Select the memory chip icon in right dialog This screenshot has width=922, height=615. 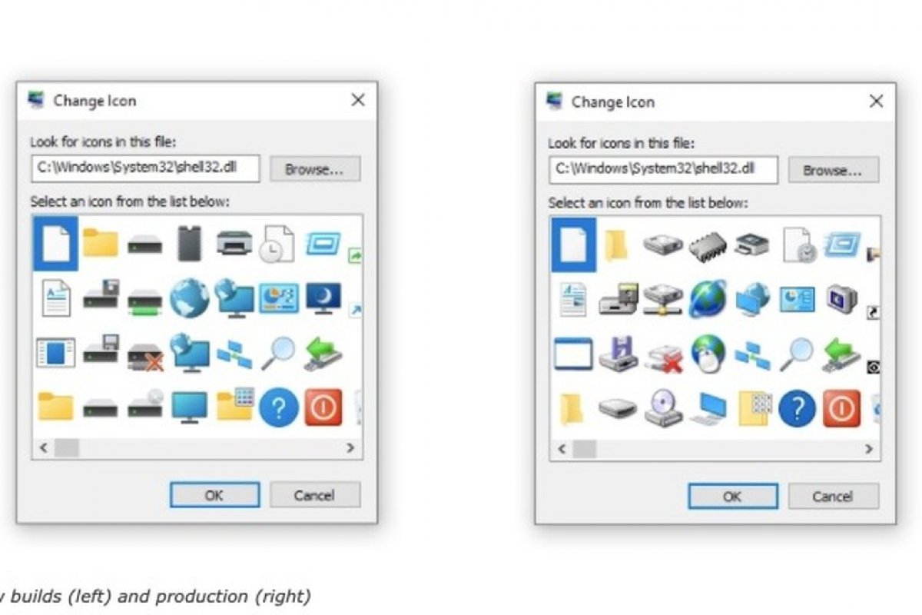pyautogui.click(x=707, y=246)
